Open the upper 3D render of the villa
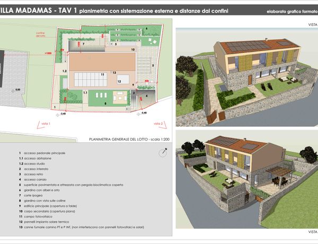 245,75
